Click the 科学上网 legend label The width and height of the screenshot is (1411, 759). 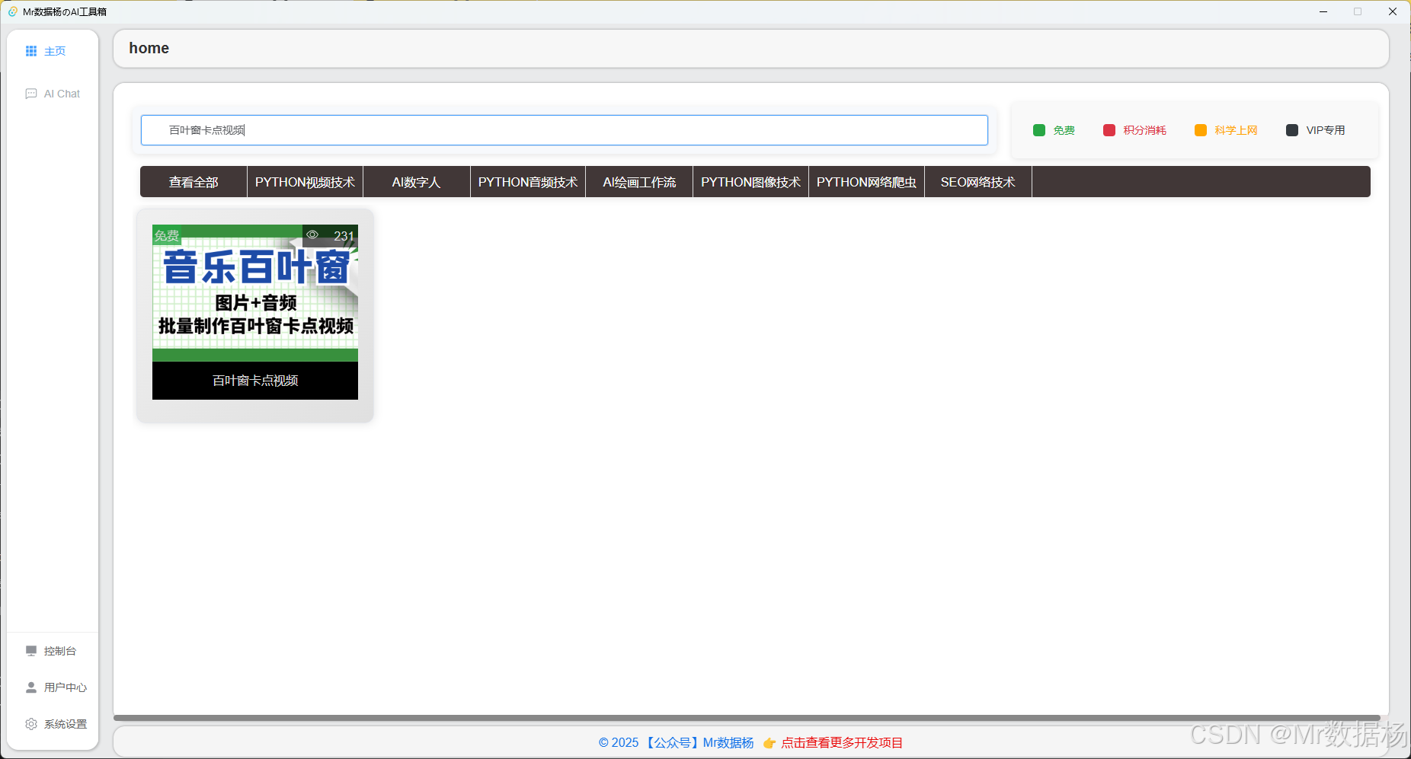point(1237,130)
